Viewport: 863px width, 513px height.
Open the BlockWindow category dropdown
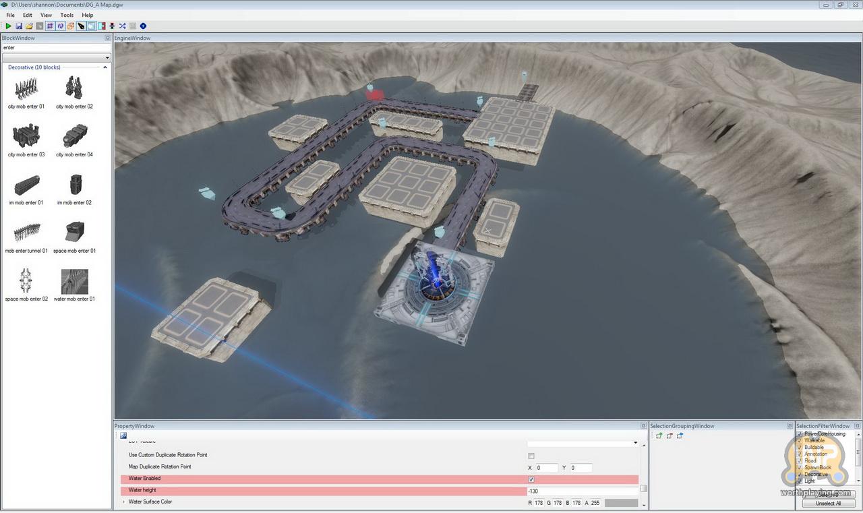coord(107,58)
